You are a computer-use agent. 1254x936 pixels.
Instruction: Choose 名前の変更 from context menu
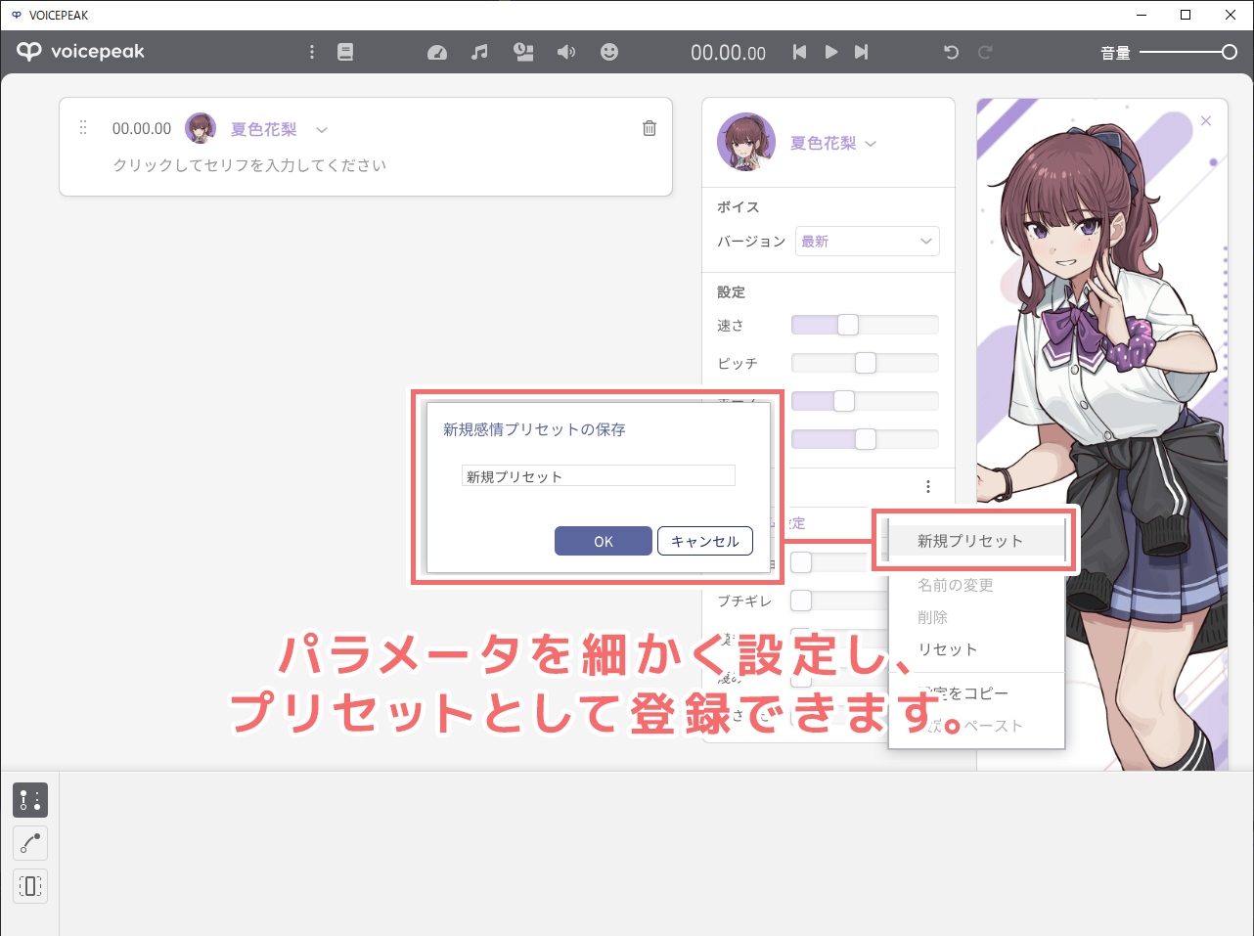[976, 585]
